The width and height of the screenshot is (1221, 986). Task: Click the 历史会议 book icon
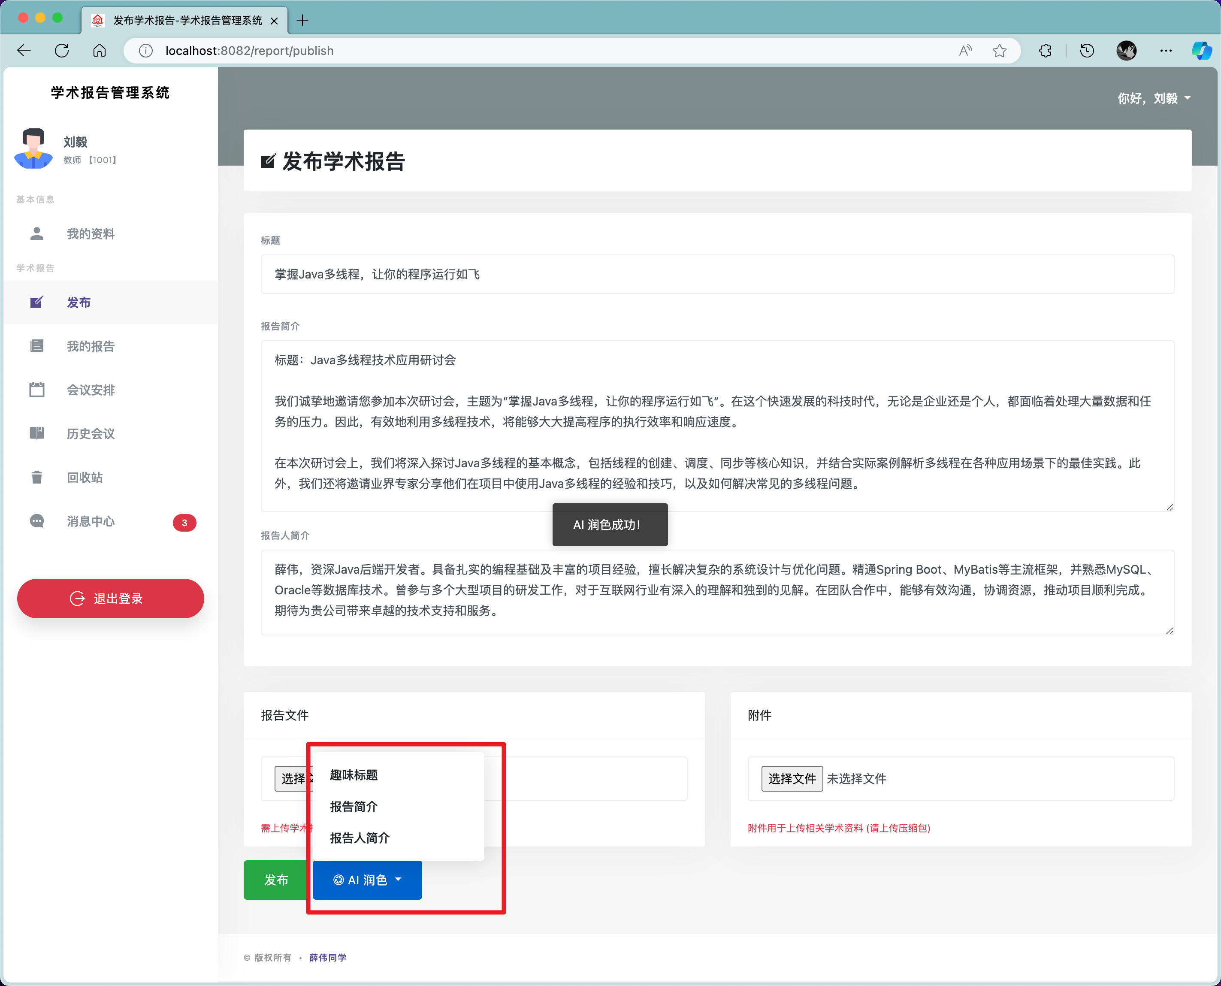click(36, 433)
